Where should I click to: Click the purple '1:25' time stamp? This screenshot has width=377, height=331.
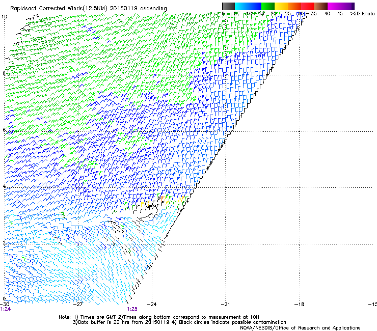point(132,309)
